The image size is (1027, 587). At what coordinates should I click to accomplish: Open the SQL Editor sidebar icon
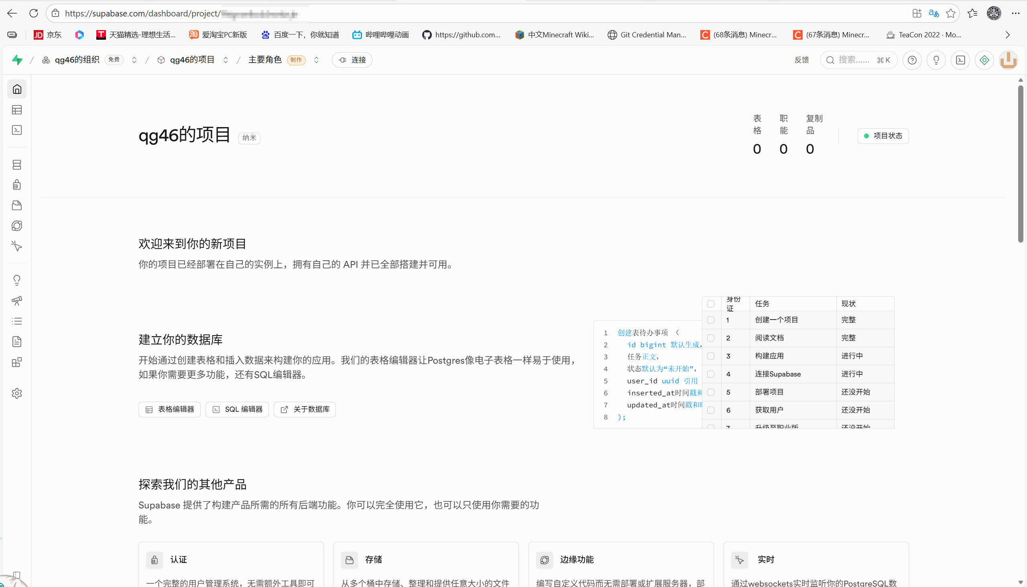(16, 130)
